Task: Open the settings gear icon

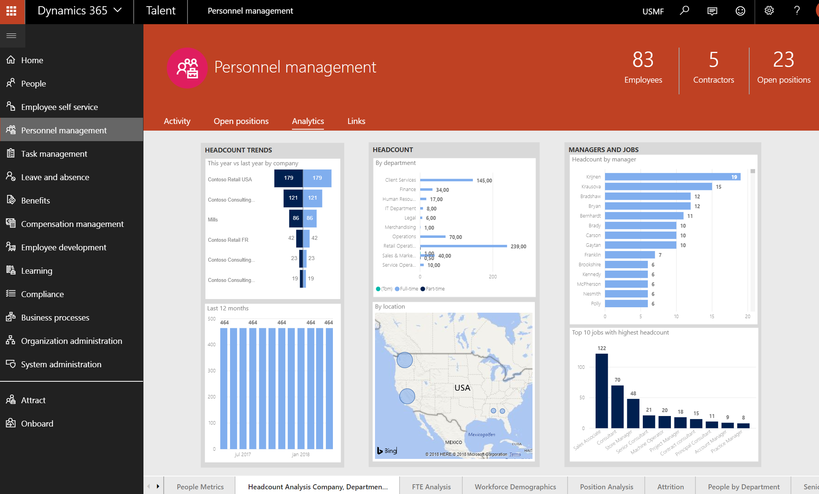Action: (769, 11)
